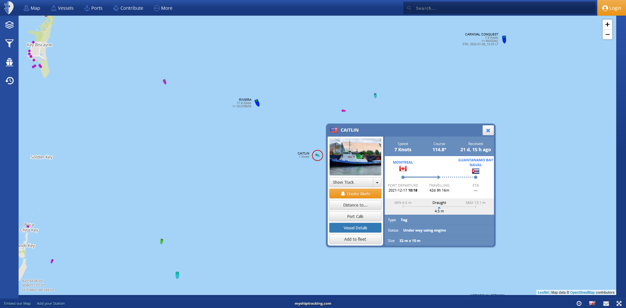Click the Cuba flag under Guantanamo Bay
The height and width of the screenshot is (308, 626).
476,171
